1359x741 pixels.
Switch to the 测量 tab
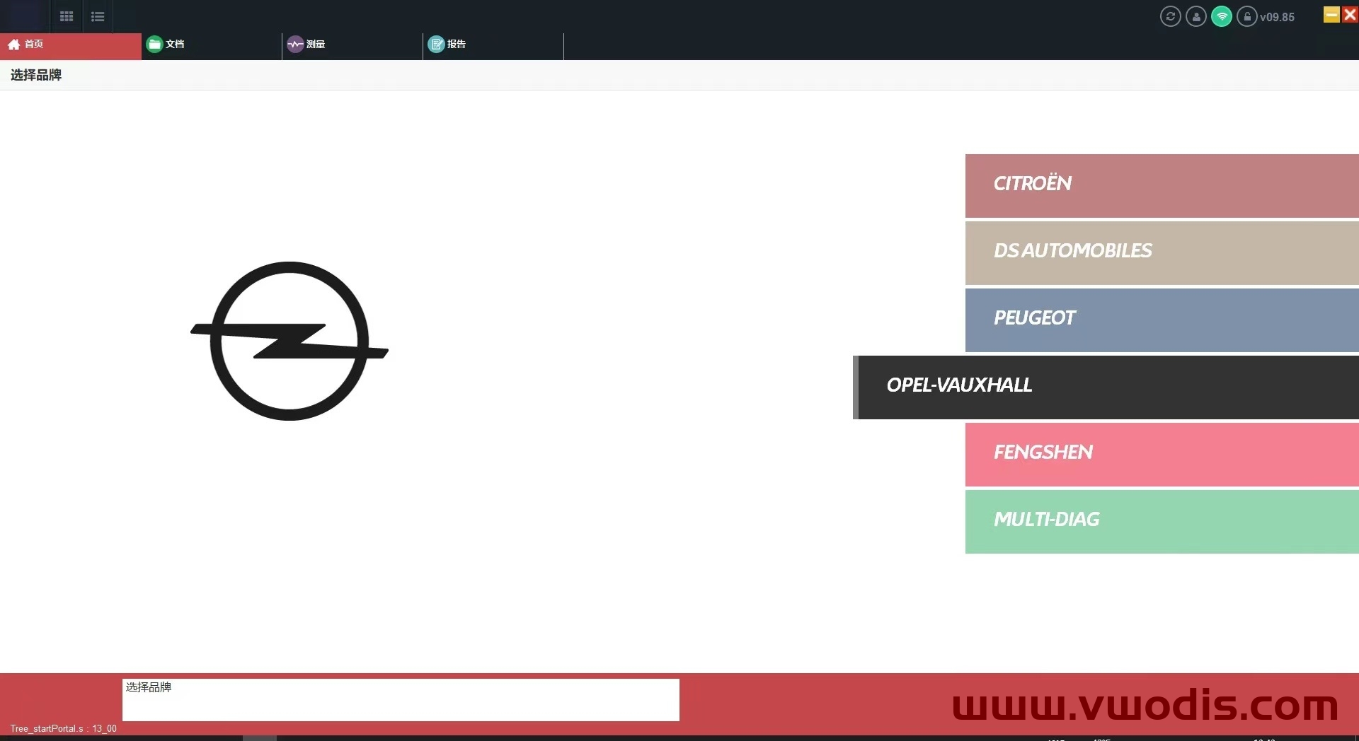[352, 46]
